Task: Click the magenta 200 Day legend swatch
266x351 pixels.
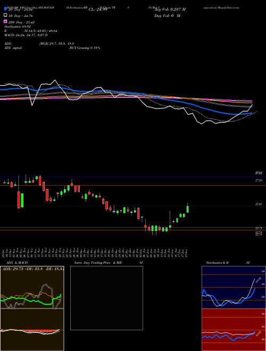Action: tap(5, 22)
